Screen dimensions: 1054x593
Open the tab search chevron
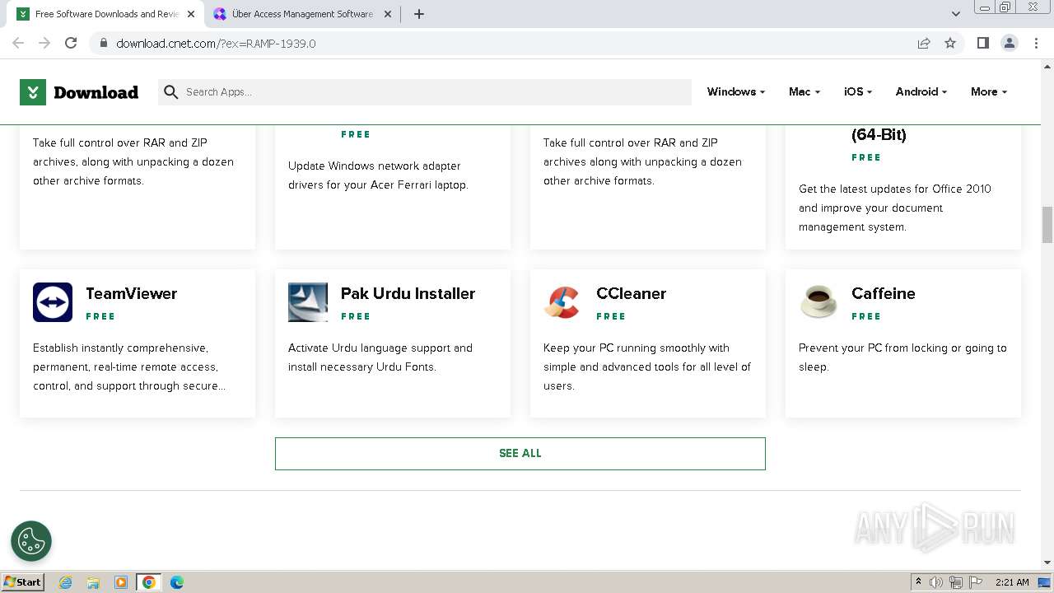click(x=956, y=14)
